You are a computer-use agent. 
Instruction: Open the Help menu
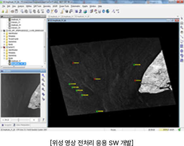click(x=100, y=6)
